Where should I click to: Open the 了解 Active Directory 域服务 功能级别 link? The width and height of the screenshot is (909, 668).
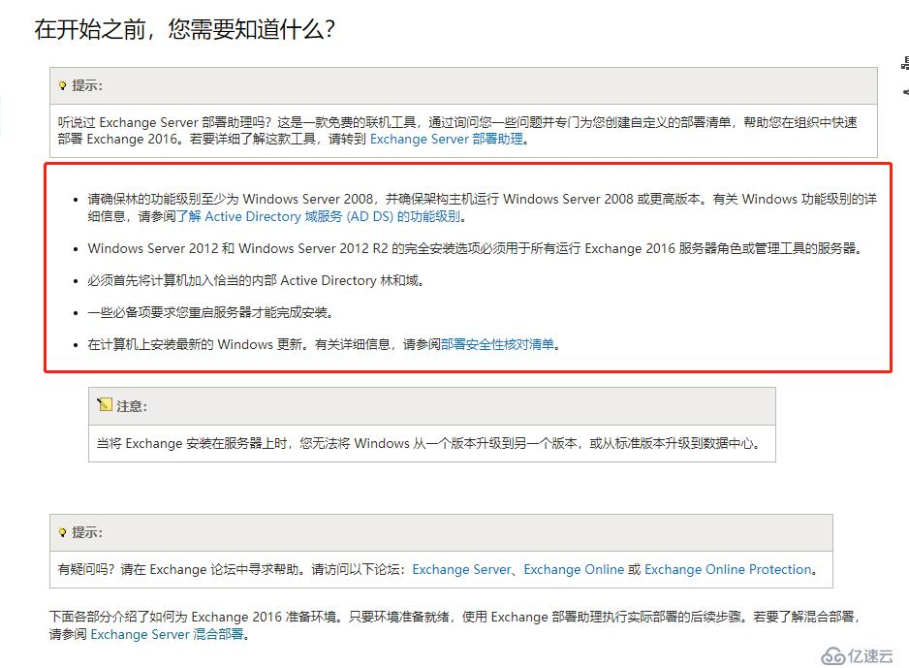[318, 217]
